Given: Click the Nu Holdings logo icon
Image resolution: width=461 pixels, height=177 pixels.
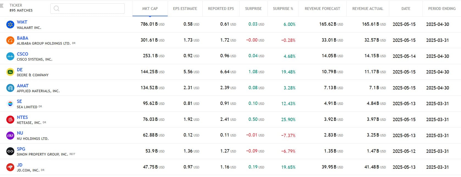Looking at the screenshot, I should (x=10, y=135).
